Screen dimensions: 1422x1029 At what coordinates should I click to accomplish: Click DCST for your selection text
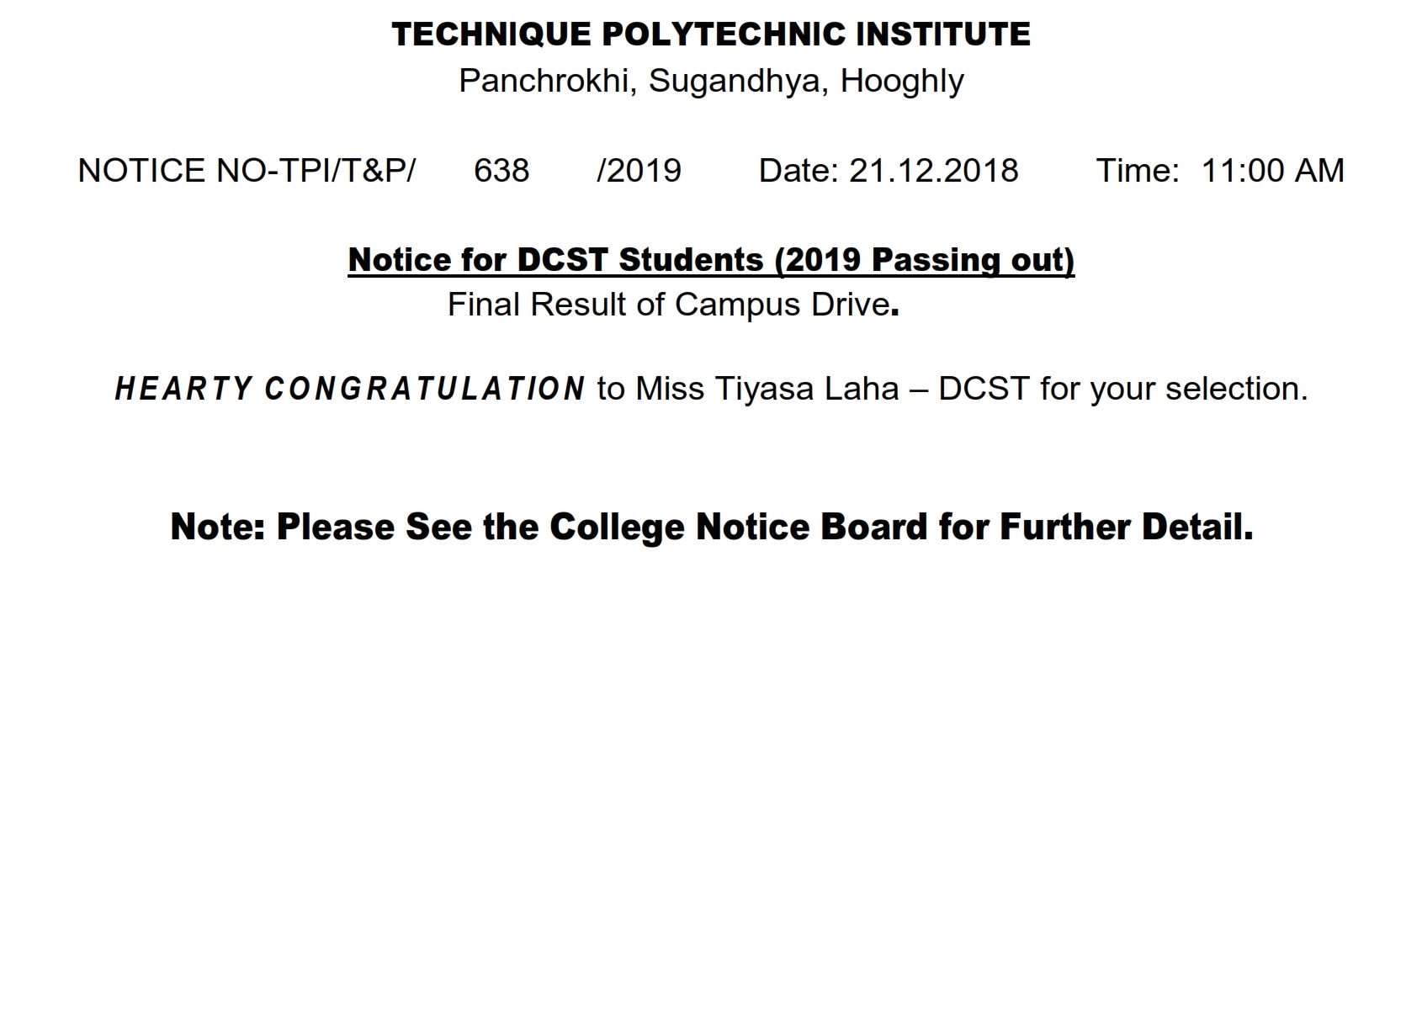pyautogui.click(x=1123, y=389)
